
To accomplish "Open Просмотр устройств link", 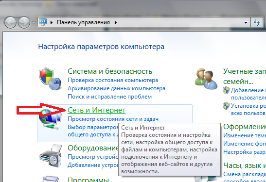I will tap(93, 157).
